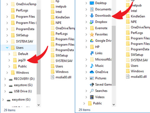The image size is (150, 113).
Task: Click the Pictures icon in tree
Action: point(92,78)
